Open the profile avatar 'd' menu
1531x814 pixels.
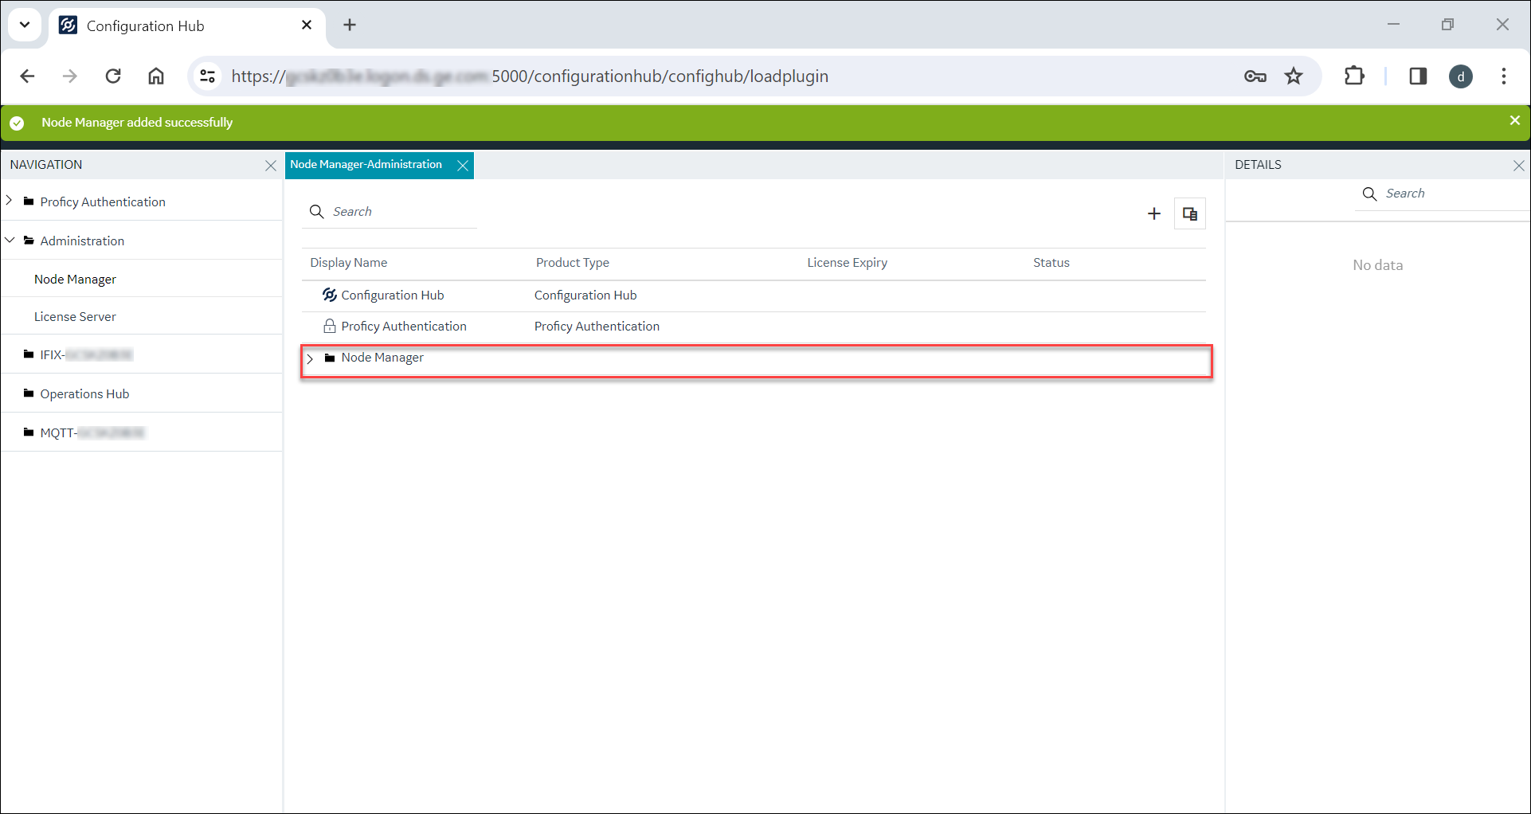point(1461,76)
